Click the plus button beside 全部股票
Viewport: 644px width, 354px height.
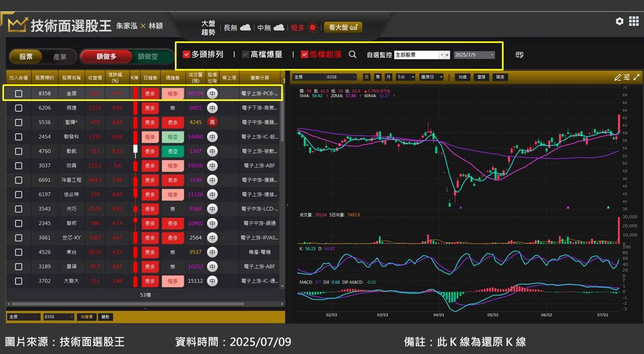447,55
